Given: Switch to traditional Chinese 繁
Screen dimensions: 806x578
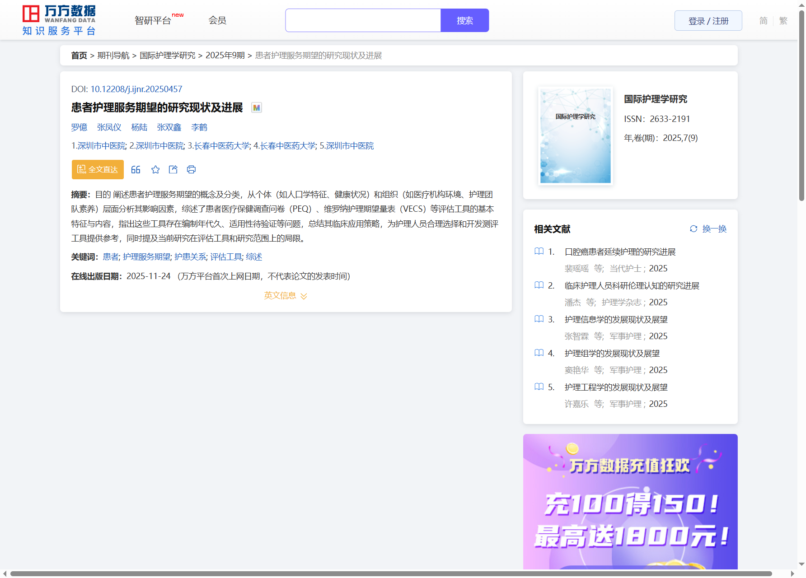Looking at the screenshot, I should (783, 21).
